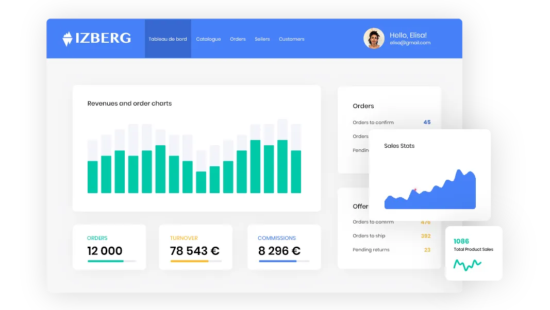Click the pink marker on Sales Stats chart
The height and width of the screenshot is (310, 550).
[415, 190]
